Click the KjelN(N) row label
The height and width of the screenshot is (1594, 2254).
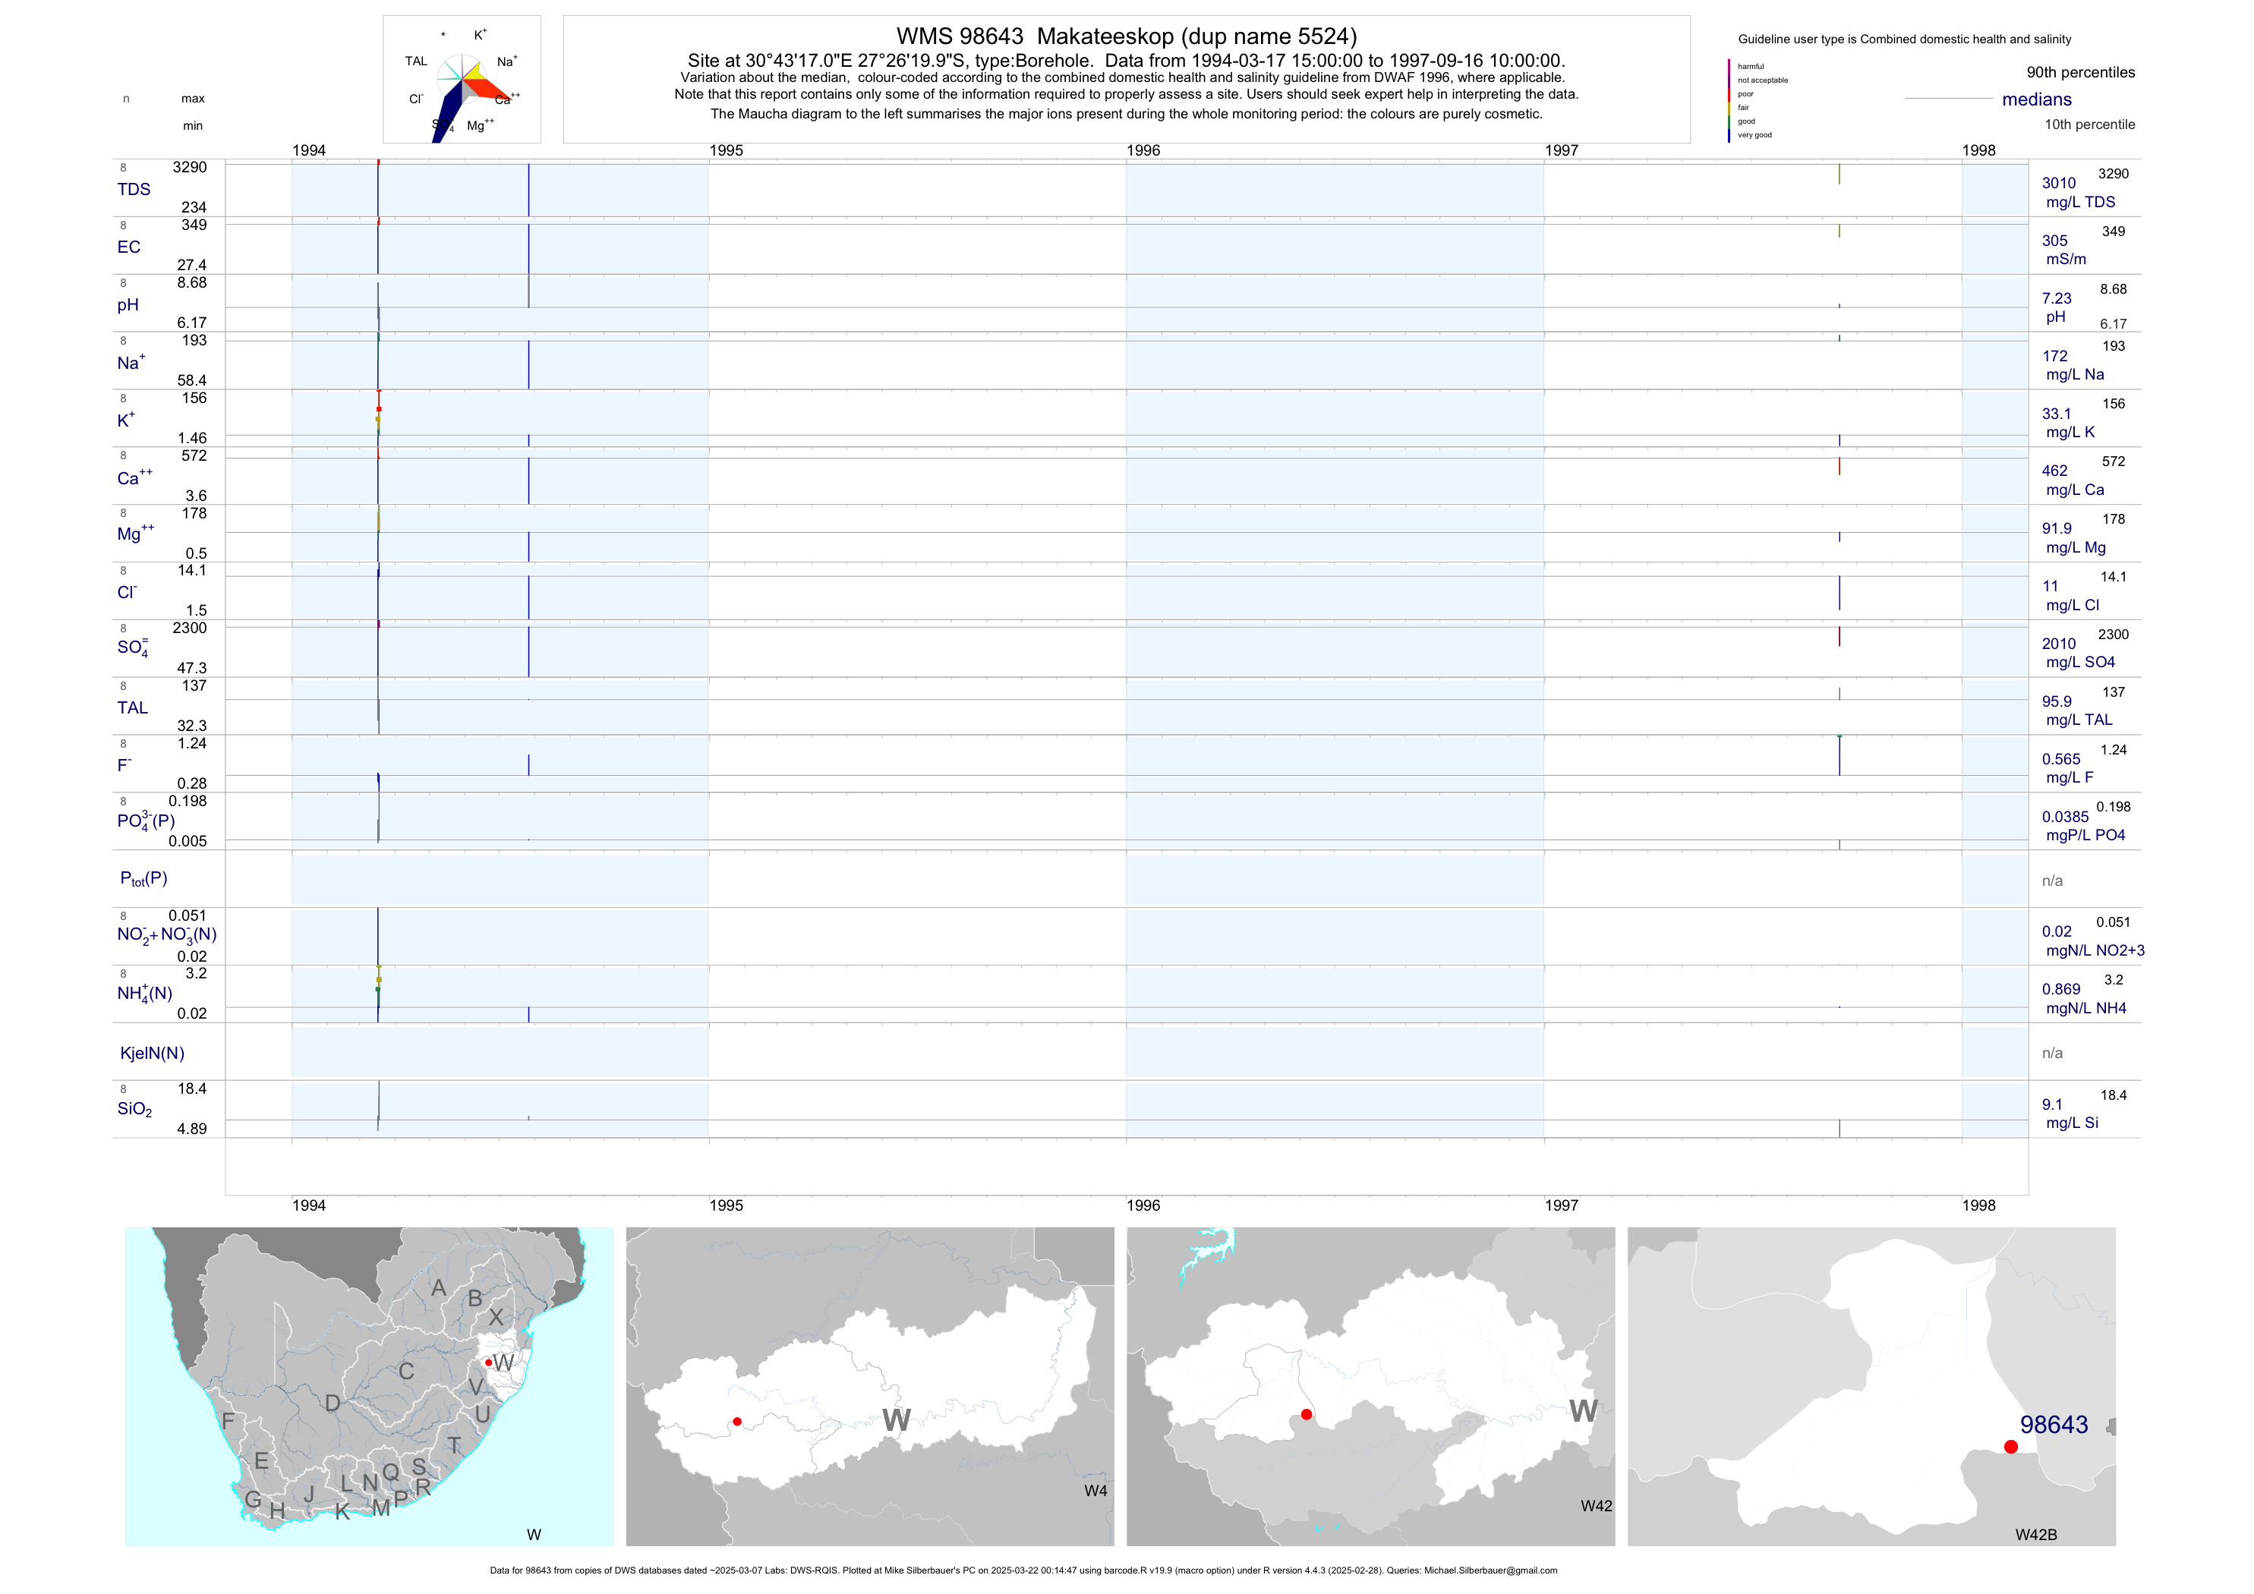(x=152, y=1054)
